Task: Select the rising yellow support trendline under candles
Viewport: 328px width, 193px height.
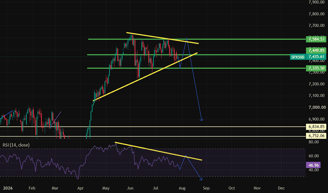Action: pos(145,77)
